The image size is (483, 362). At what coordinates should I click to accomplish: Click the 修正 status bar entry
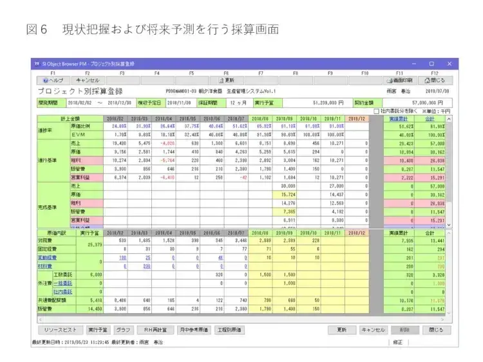tap(398, 342)
